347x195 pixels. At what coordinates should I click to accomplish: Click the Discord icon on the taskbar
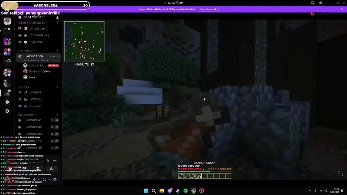click(170, 191)
